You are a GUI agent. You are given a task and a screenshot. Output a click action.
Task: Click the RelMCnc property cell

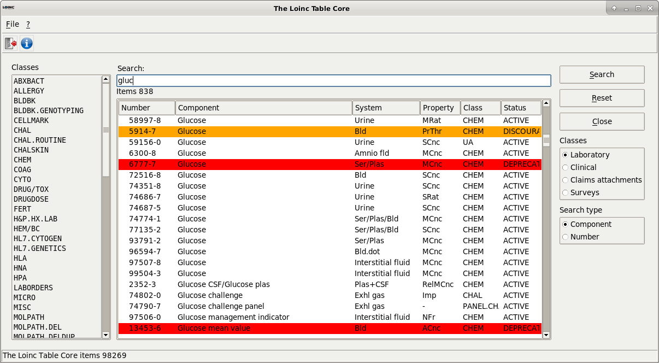tap(440, 284)
